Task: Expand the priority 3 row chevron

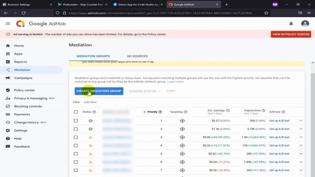Action: point(301,137)
